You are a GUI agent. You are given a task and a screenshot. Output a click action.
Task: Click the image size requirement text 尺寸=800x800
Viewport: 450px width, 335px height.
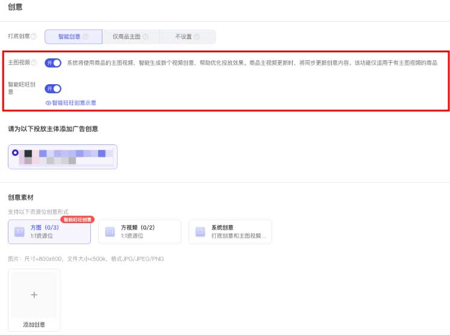(x=43, y=259)
